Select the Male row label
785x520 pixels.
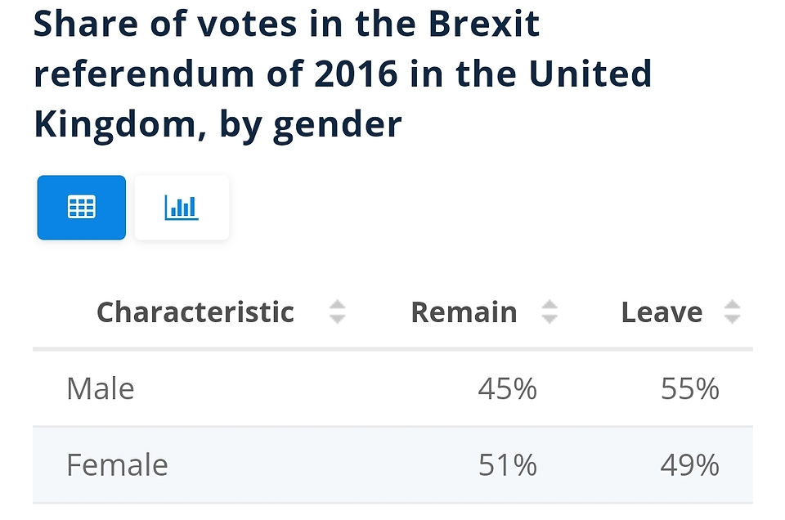101,388
